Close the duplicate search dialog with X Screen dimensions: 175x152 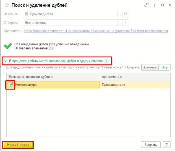point(170,5)
